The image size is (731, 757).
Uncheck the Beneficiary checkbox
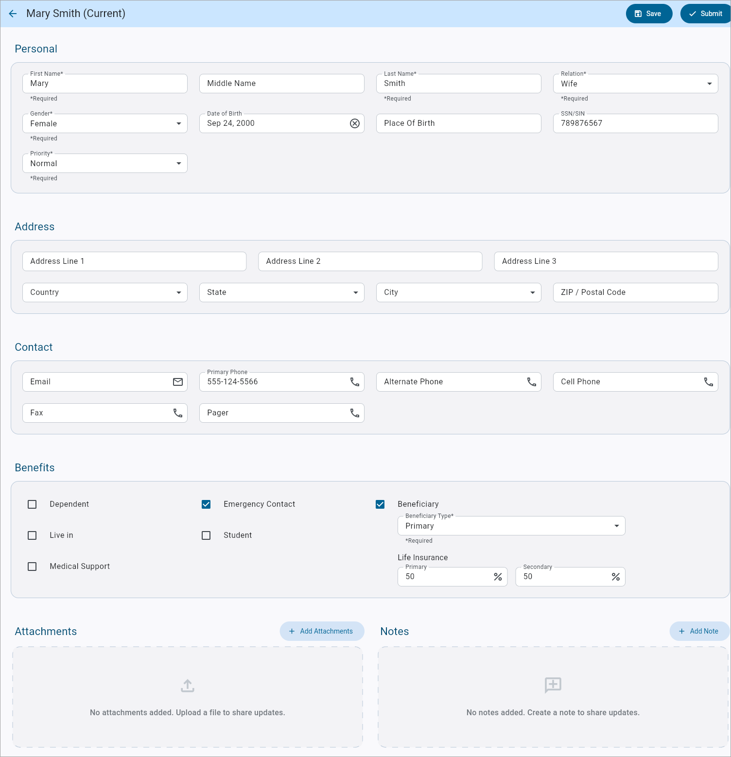(x=380, y=504)
